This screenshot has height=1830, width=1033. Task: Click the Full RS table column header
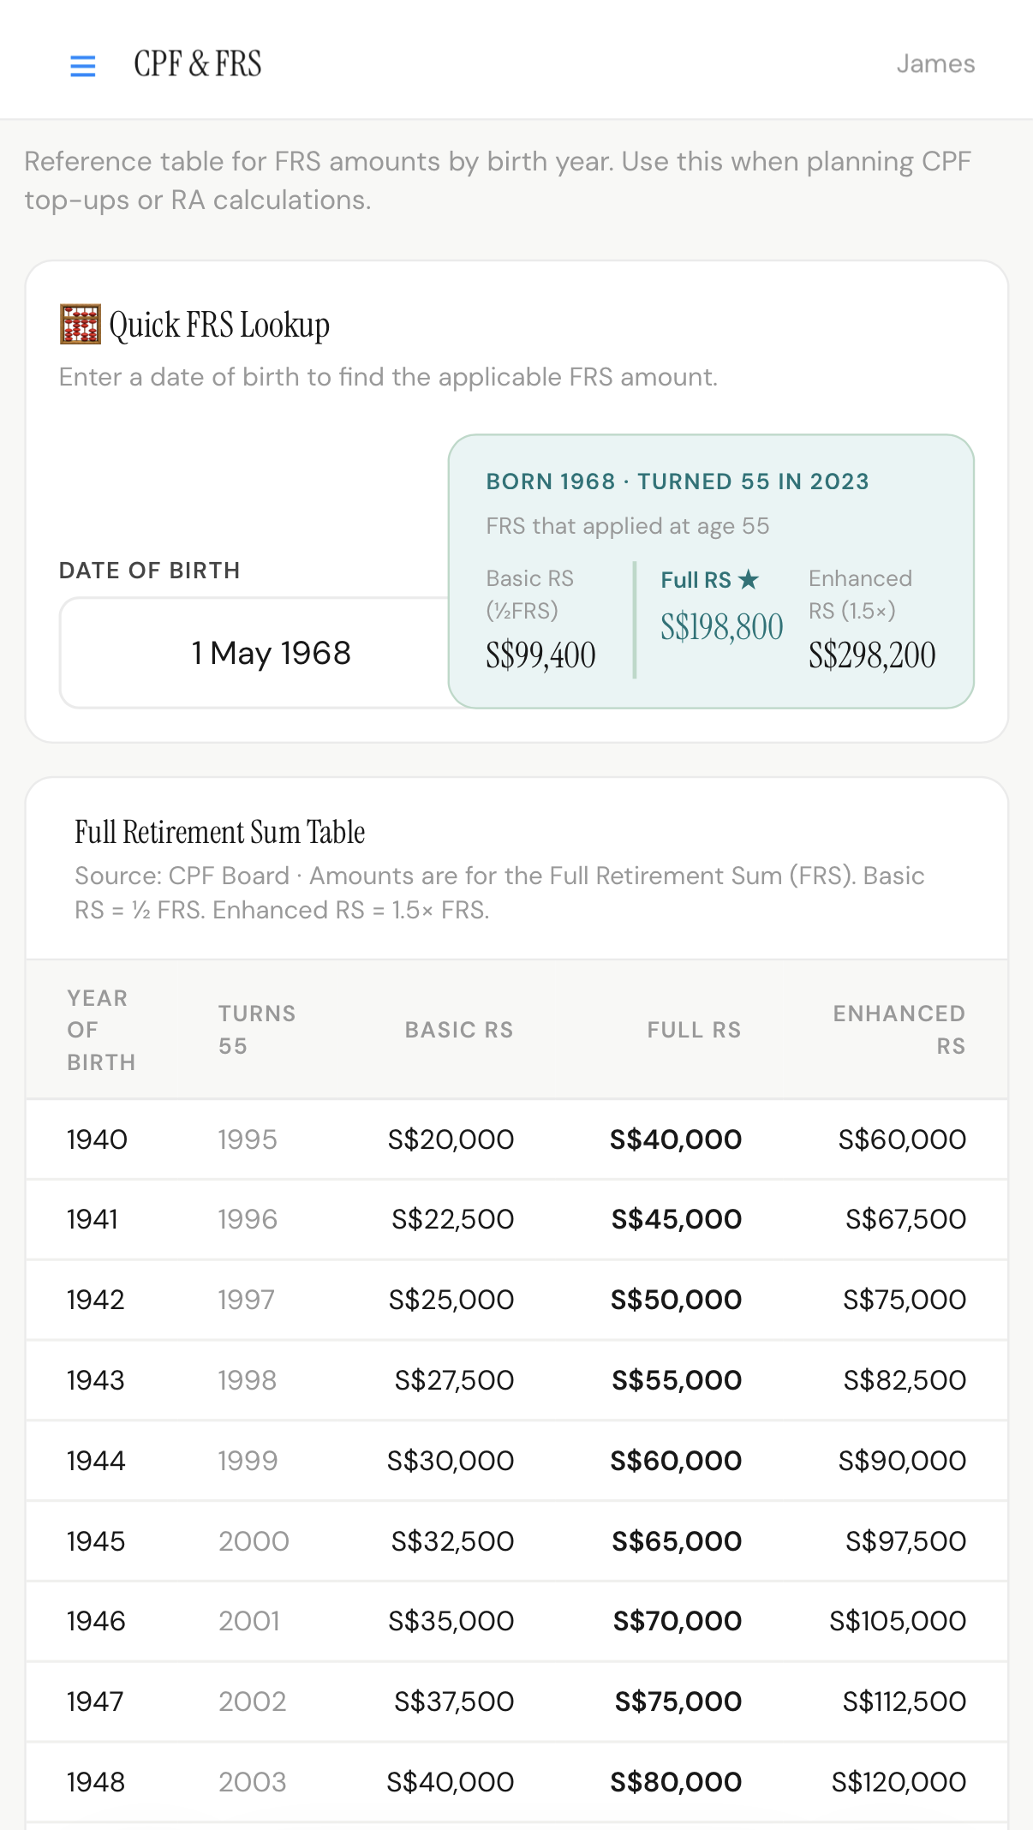[x=694, y=1030]
